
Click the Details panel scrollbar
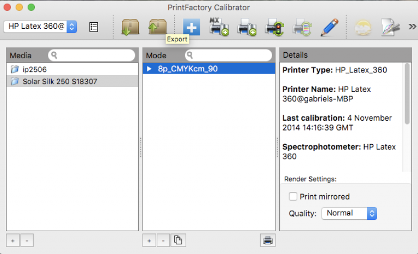click(x=407, y=94)
